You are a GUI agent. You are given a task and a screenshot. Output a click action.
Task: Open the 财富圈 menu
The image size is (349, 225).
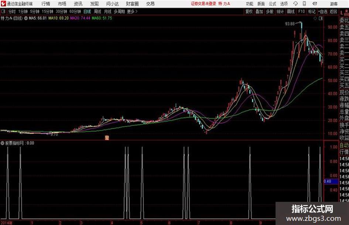pyautogui.click(x=132, y=4)
